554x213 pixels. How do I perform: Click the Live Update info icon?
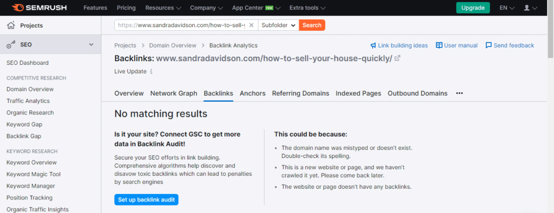pyautogui.click(x=151, y=71)
